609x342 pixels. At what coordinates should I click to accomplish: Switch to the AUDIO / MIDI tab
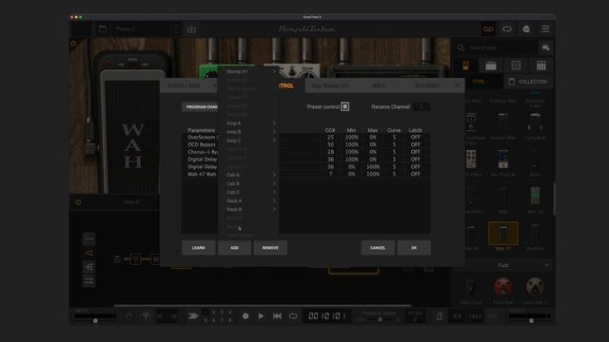(184, 85)
